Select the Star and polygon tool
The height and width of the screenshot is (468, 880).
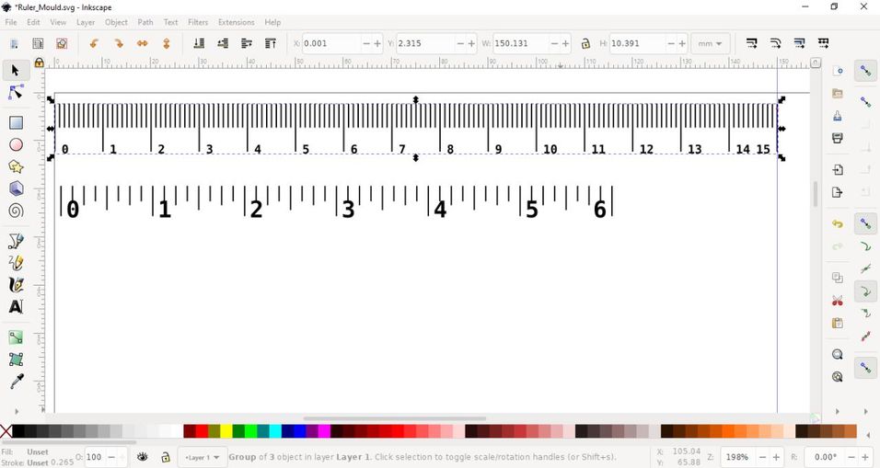(x=16, y=166)
